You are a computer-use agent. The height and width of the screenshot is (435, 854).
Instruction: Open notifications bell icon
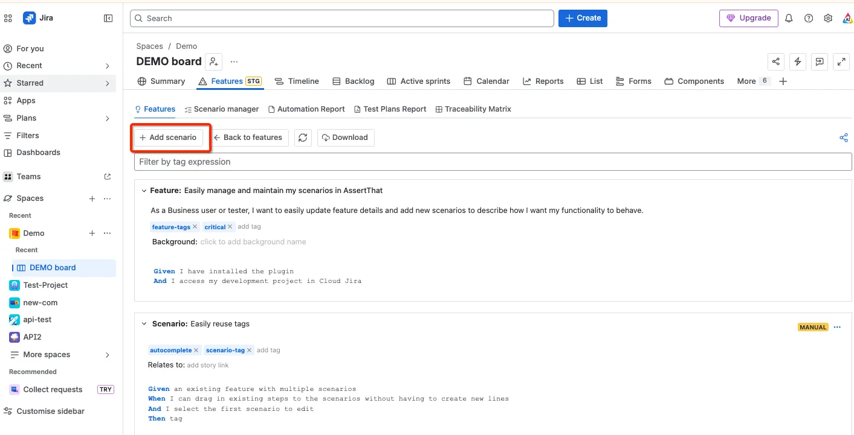(x=789, y=18)
